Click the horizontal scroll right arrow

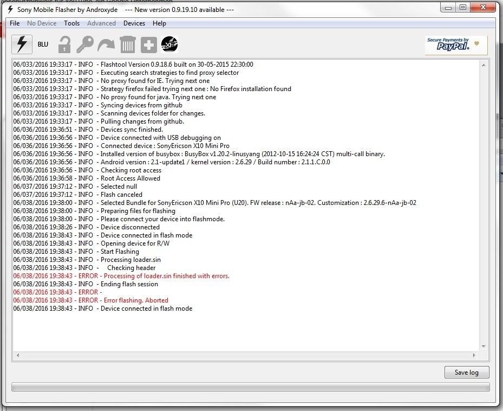(x=474, y=355)
